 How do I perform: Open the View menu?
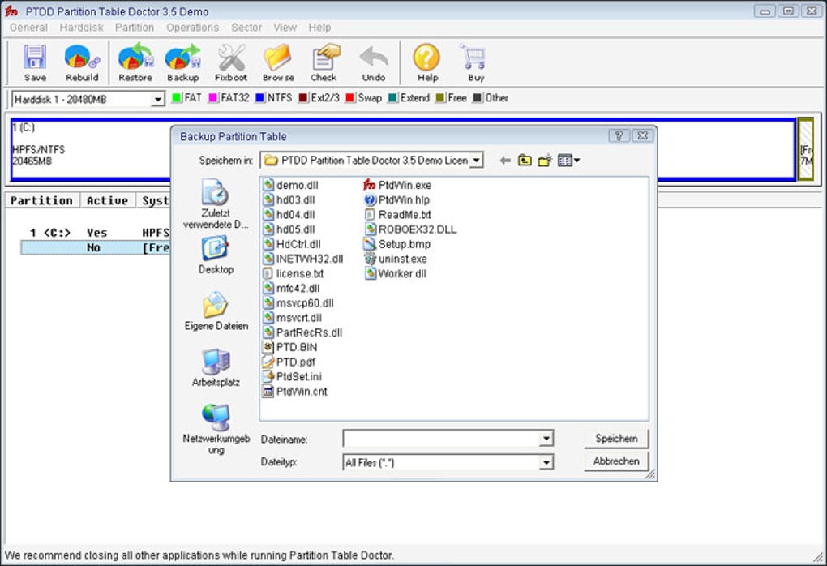point(285,28)
